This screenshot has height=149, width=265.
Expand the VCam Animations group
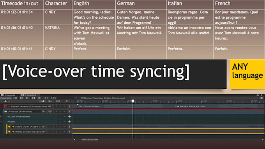click(x=1, y=116)
